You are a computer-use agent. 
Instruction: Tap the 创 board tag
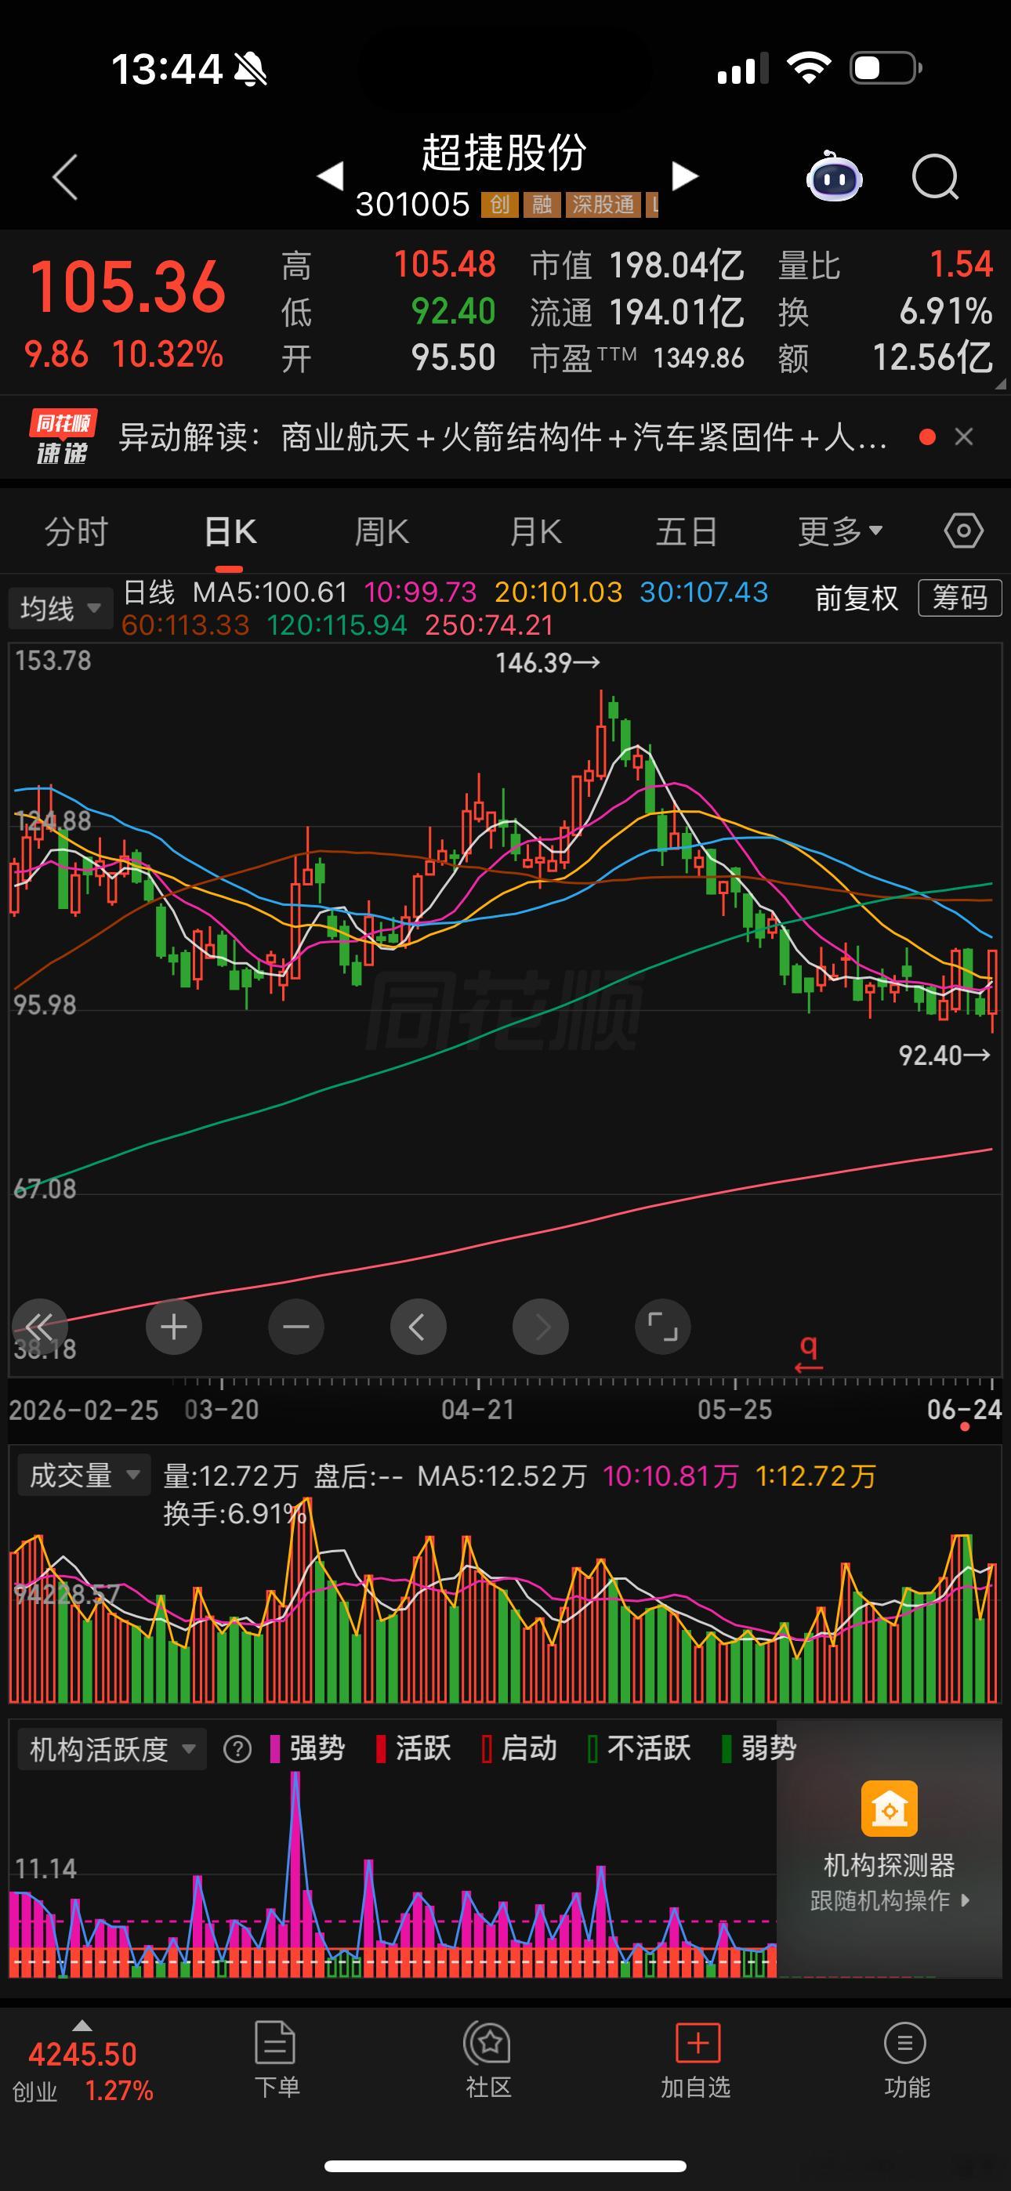(x=499, y=204)
